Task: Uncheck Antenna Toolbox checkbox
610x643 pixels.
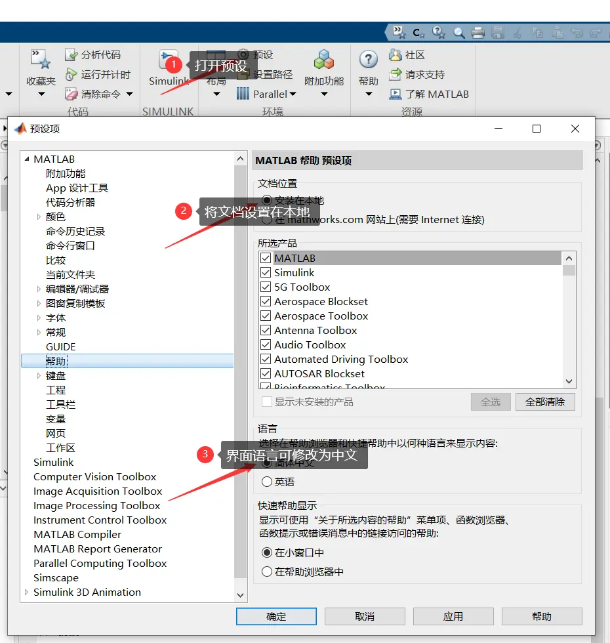Action: tap(266, 330)
